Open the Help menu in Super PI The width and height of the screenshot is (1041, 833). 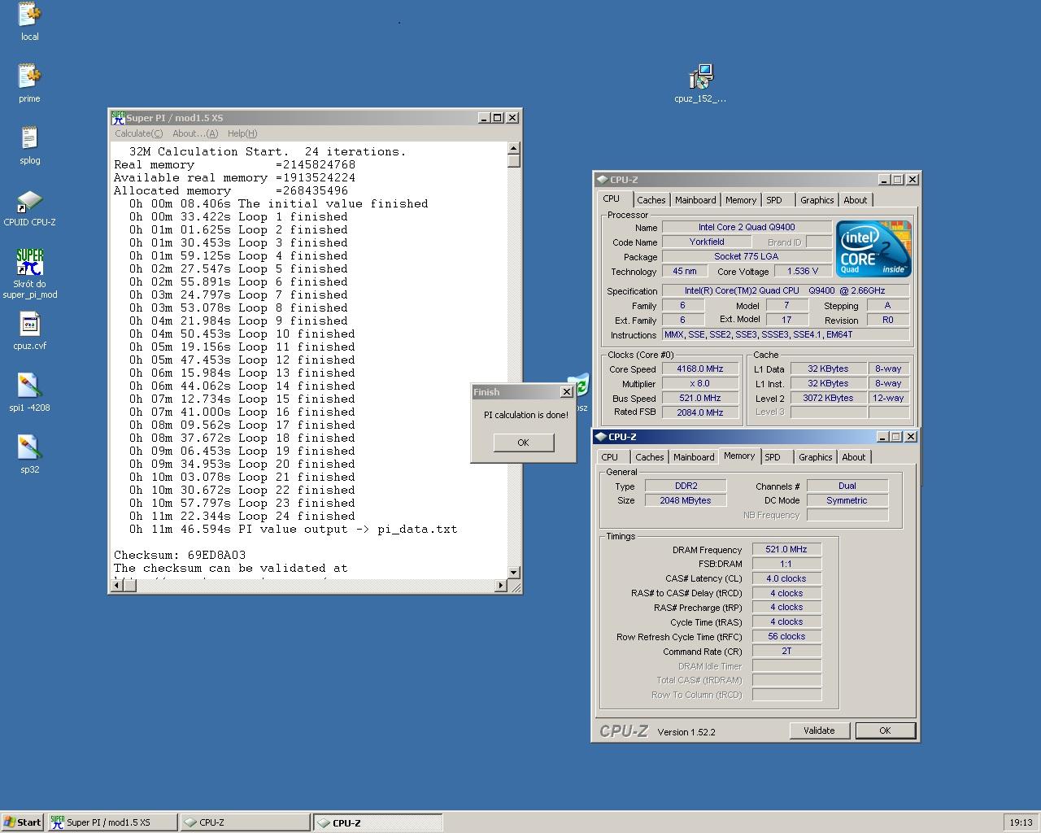pos(242,133)
